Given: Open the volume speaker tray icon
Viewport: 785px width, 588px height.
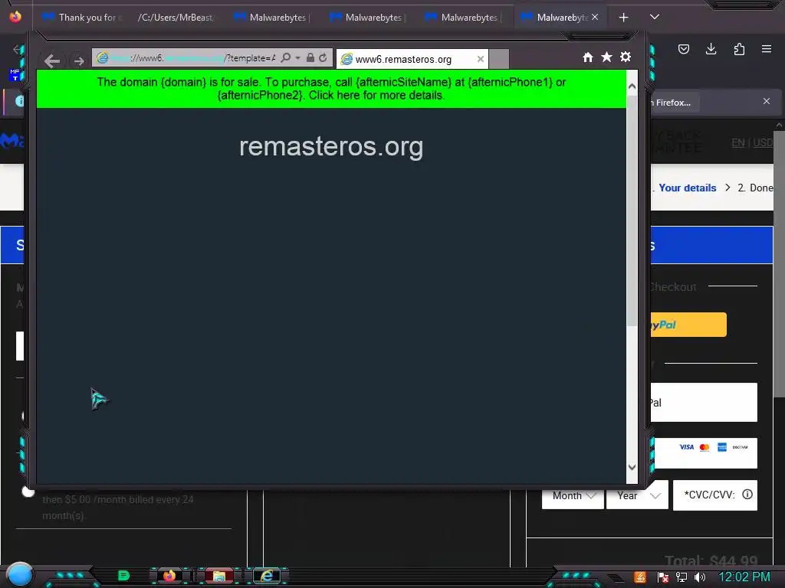Looking at the screenshot, I should [x=700, y=577].
